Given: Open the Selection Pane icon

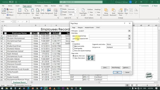Looking at the screenshot, I should pos(120,10).
